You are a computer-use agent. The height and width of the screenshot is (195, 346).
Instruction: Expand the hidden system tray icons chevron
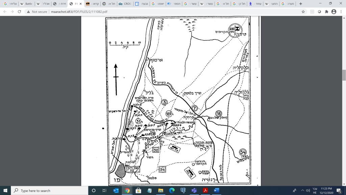coord(302,190)
